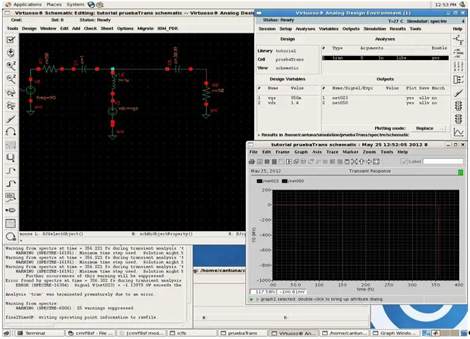Open the Check menu in schematic editor
This screenshot has height=339, width=470.
tap(90, 28)
